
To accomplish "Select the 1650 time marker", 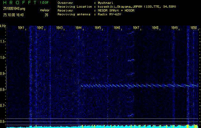I will coord(193,28).
